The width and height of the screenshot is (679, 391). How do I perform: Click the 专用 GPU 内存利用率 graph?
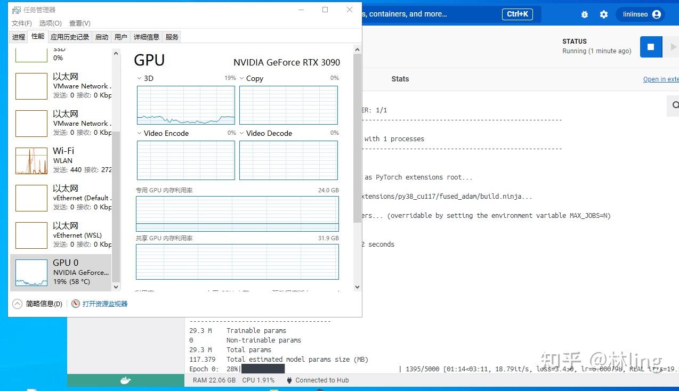click(237, 214)
